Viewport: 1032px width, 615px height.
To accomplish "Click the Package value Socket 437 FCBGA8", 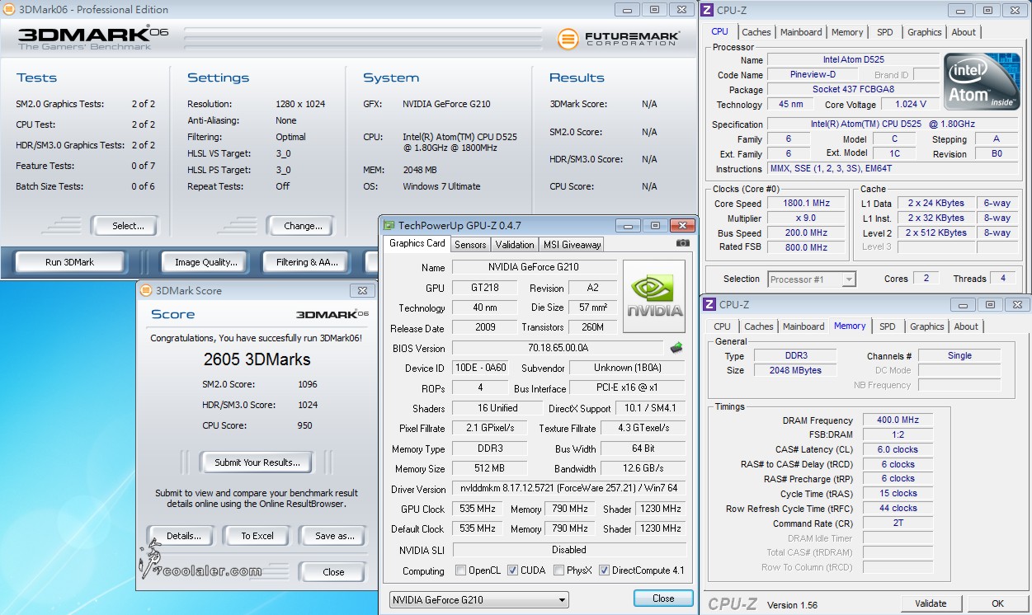I will pyautogui.click(x=853, y=90).
